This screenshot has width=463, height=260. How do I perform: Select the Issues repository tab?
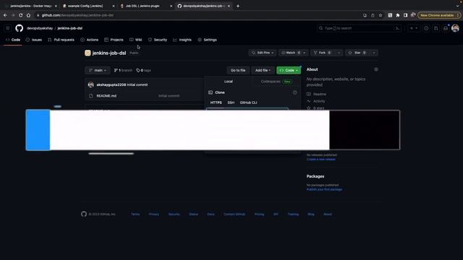coord(34,40)
